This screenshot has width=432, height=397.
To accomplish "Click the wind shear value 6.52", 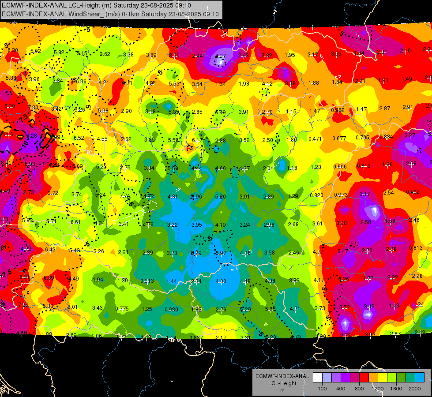I will pyautogui.click(x=79, y=138).
